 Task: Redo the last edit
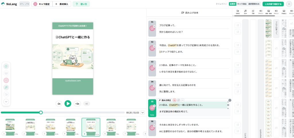[27, 4]
